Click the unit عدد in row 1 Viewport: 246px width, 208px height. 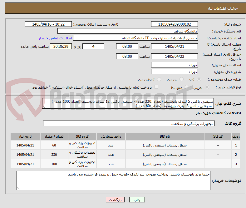(x=111, y=145)
